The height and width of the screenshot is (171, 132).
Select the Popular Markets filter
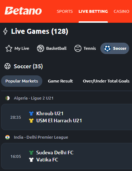tap(22, 81)
